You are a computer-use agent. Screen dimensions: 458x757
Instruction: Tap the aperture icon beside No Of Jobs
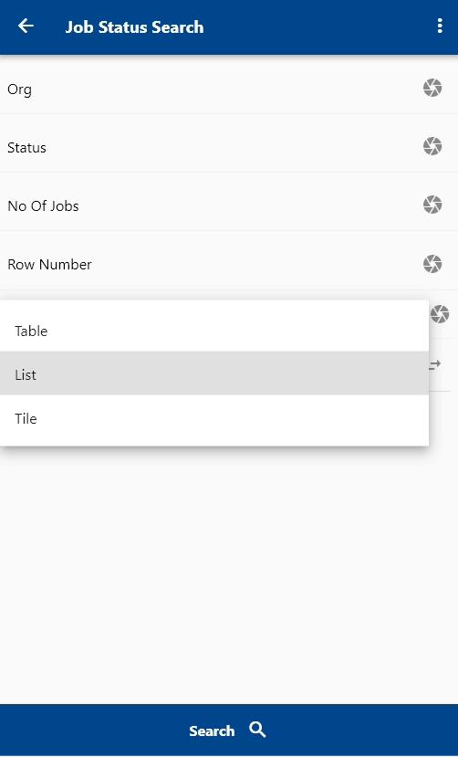[x=432, y=205]
